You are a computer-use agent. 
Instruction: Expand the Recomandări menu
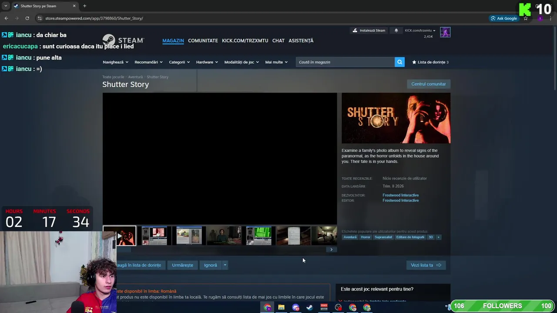click(x=148, y=62)
